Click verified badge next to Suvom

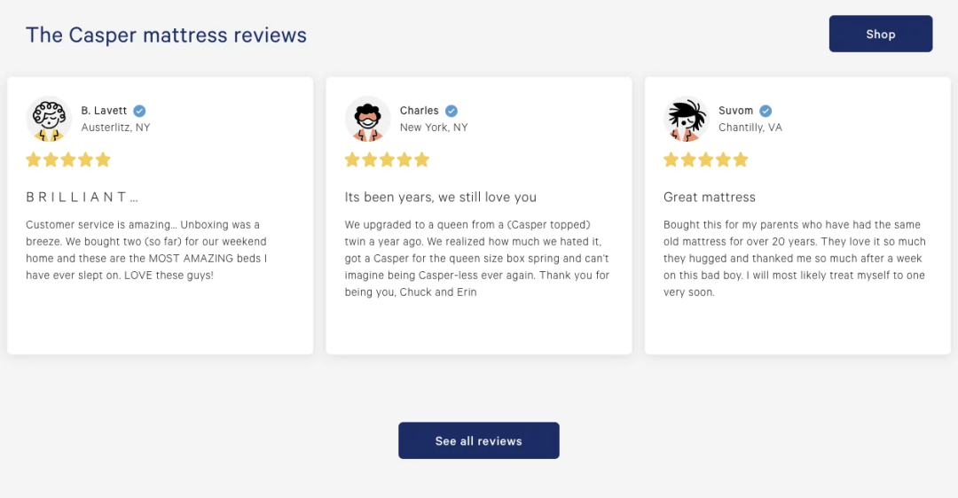[766, 111]
